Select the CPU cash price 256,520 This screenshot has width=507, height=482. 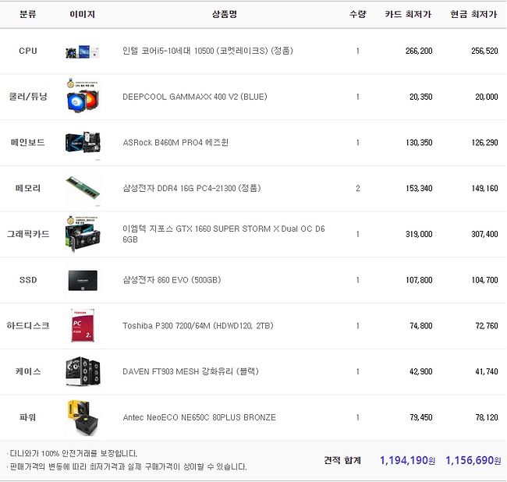484,51
